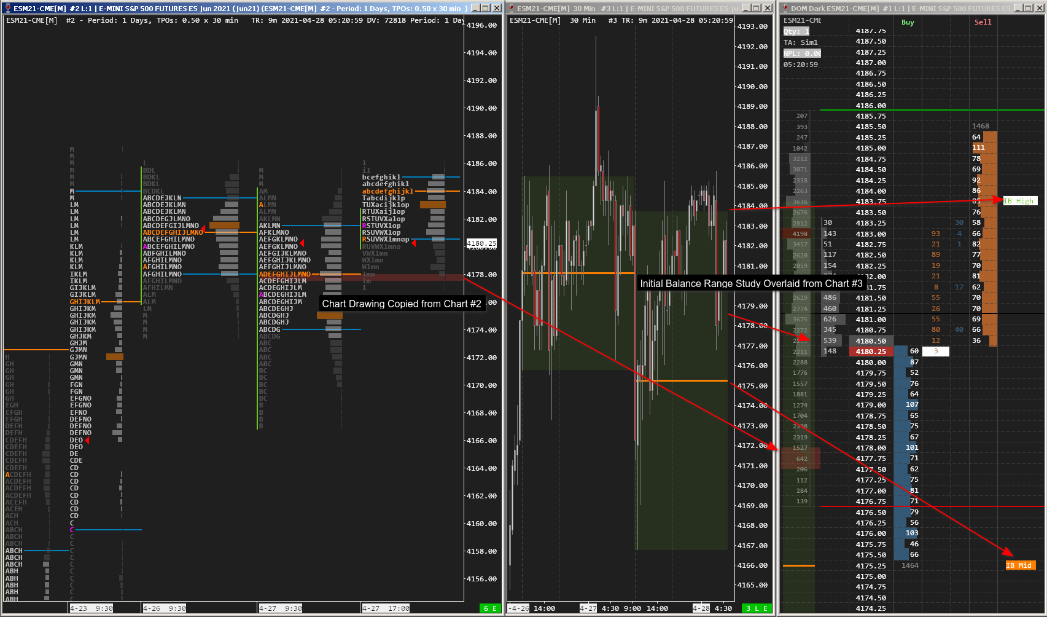Click the Qty: 1 quantity box in DOM
The image size is (1047, 617).
(796, 31)
